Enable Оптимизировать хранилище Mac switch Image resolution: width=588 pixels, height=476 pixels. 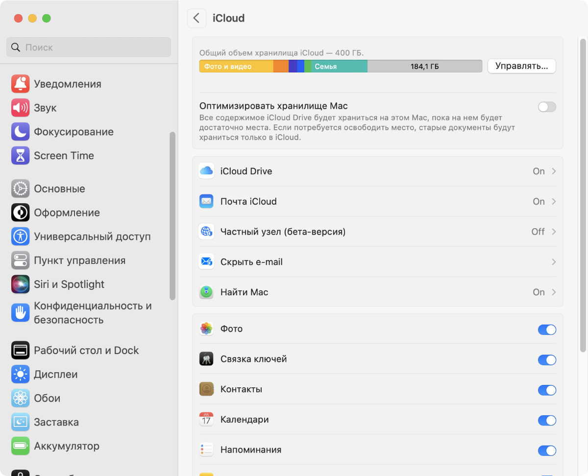click(x=547, y=107)
